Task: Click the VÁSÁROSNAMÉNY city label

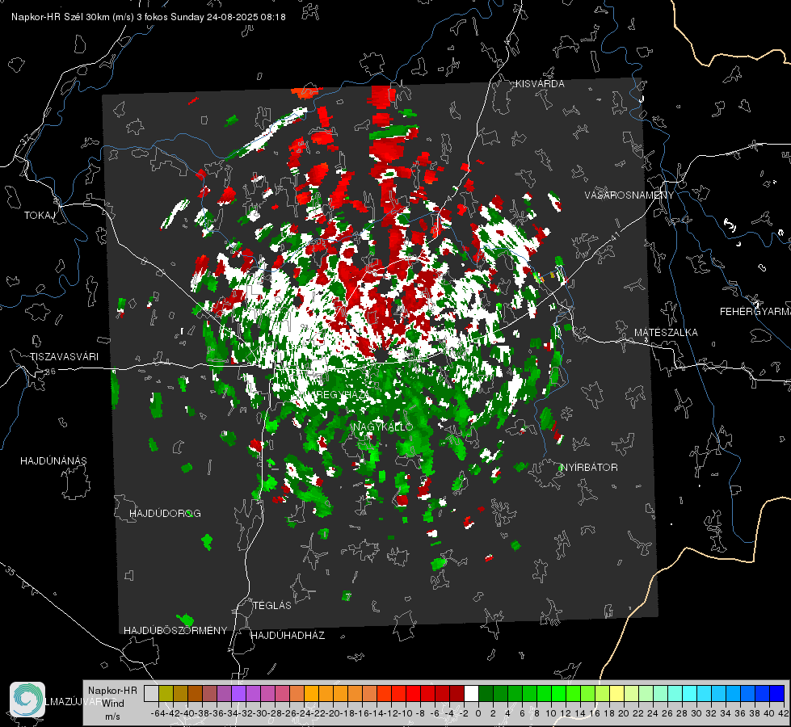Action: pos(629,195)
